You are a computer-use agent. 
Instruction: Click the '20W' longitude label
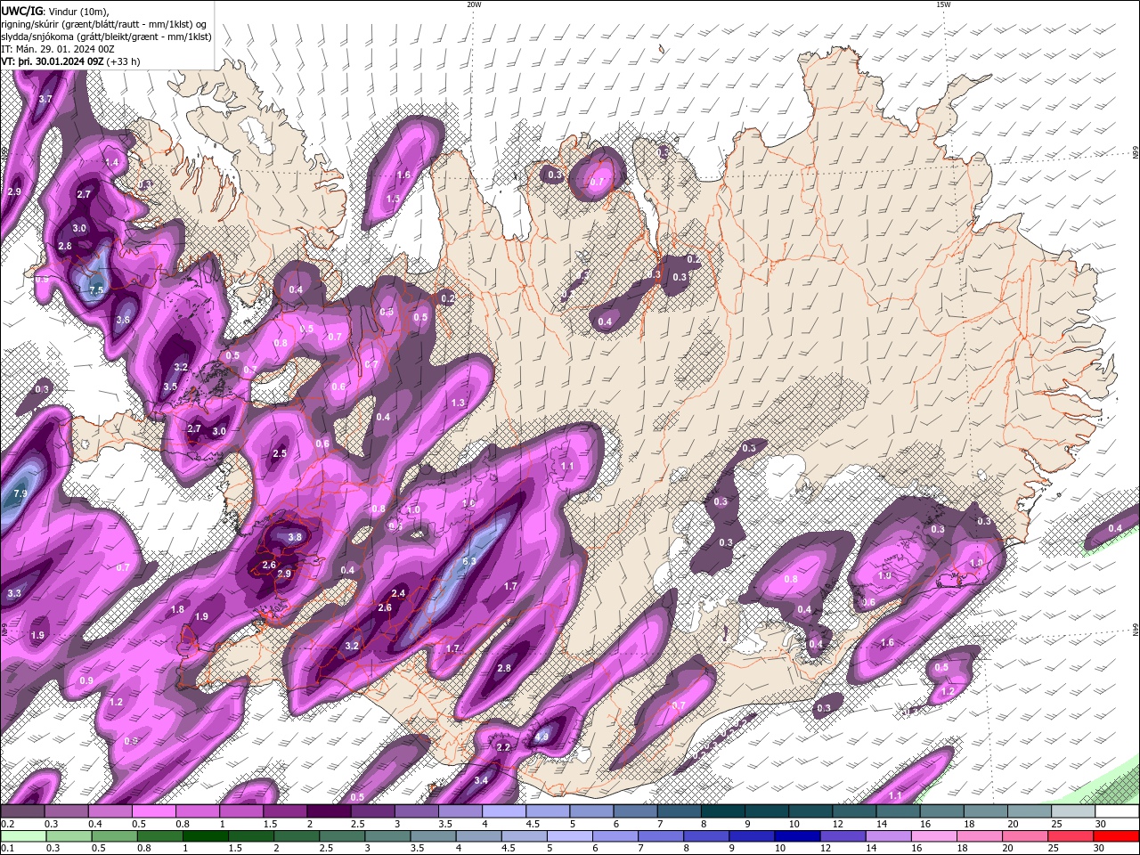474,4
